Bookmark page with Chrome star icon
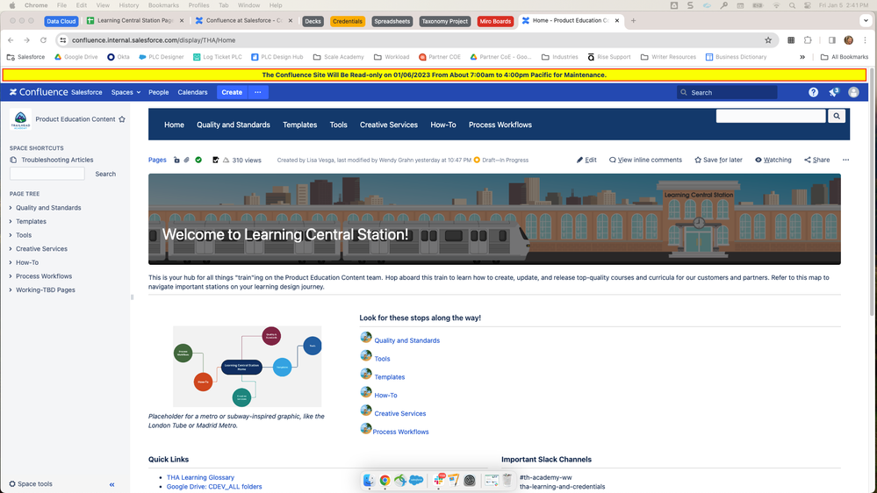The image size is (877, 493). (768, 40)
